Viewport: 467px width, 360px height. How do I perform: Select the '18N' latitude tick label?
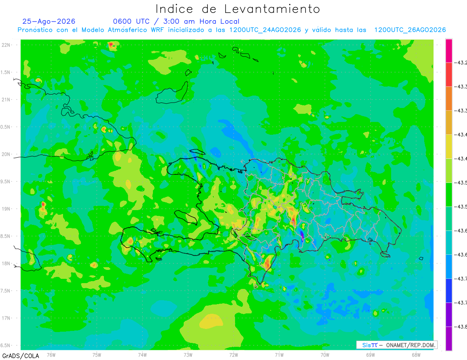click(7, 263)
